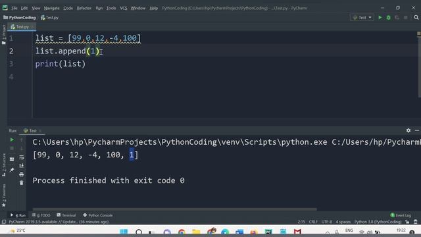Open the Gmail icon on the taskbar
This screenshot has width=421, height=237.
(297, 232)
